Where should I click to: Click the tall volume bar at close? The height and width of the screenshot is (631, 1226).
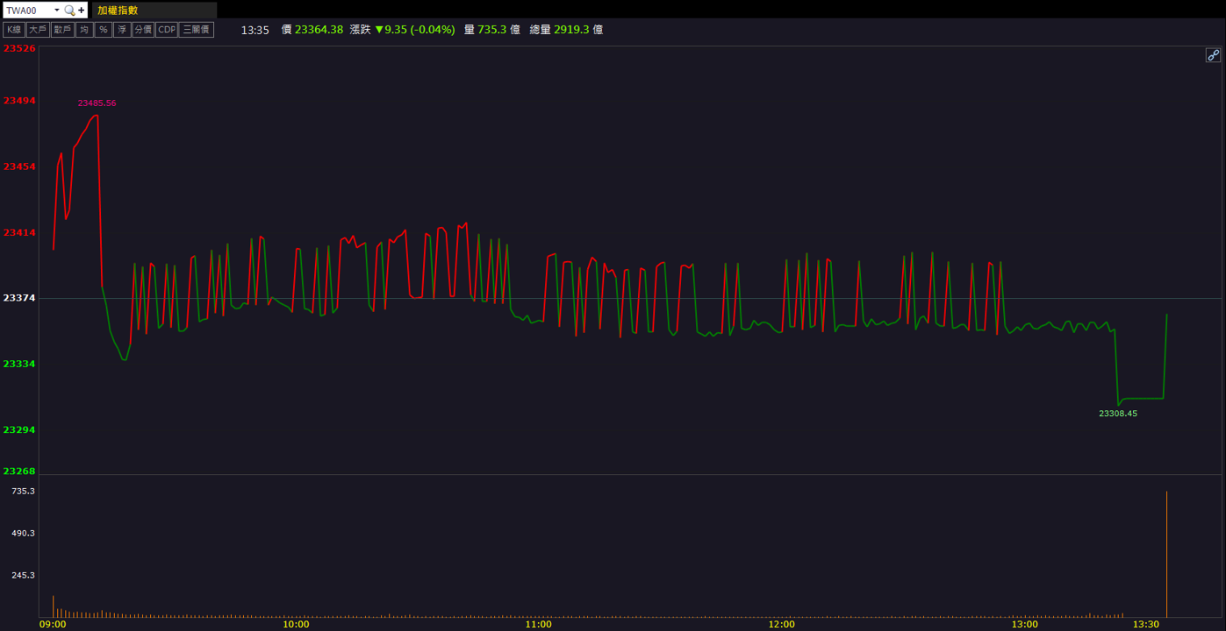click(x=1166, y=554)
